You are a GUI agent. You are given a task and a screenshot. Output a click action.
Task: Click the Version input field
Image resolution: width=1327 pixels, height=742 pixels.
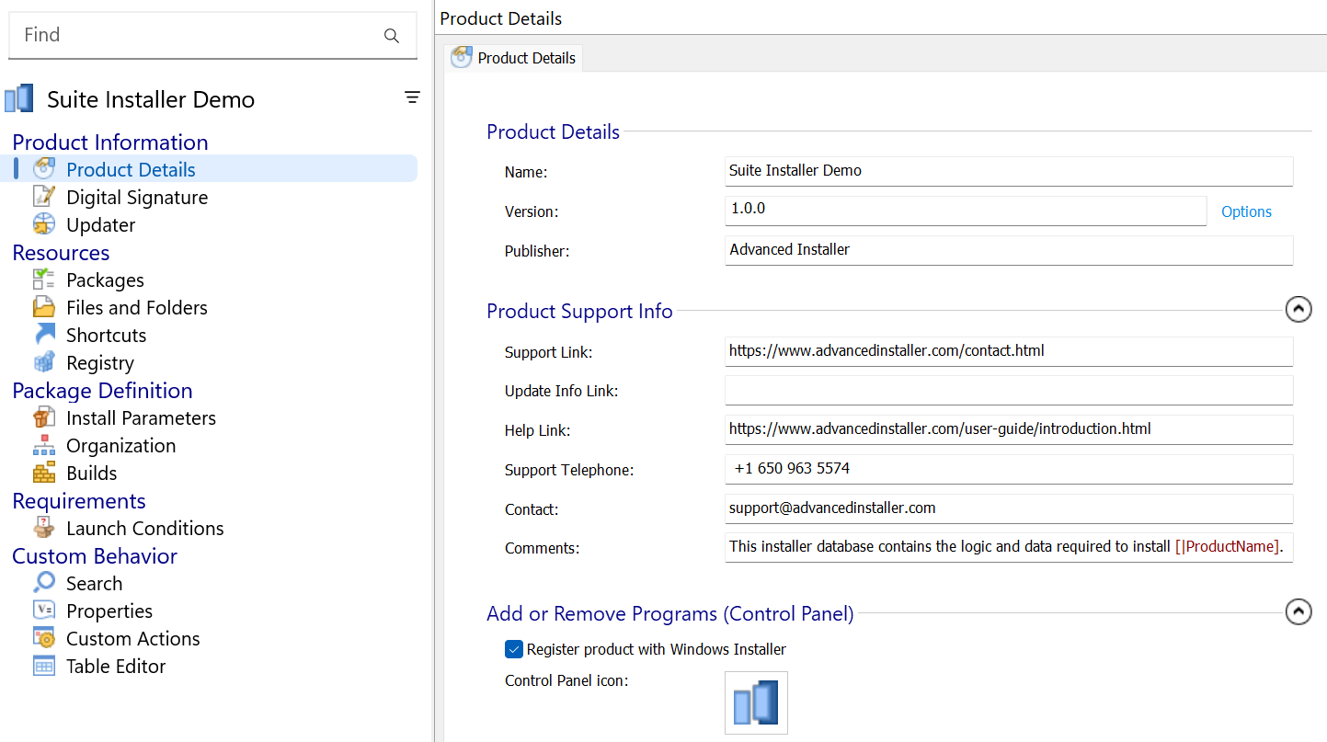point(966,210)
